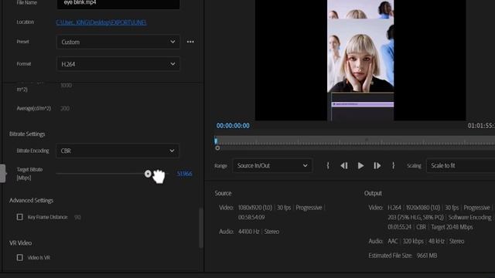Click the Output heading text
Image resolution: width=495 pixels, height=278 pixels.
coord(373,193)
